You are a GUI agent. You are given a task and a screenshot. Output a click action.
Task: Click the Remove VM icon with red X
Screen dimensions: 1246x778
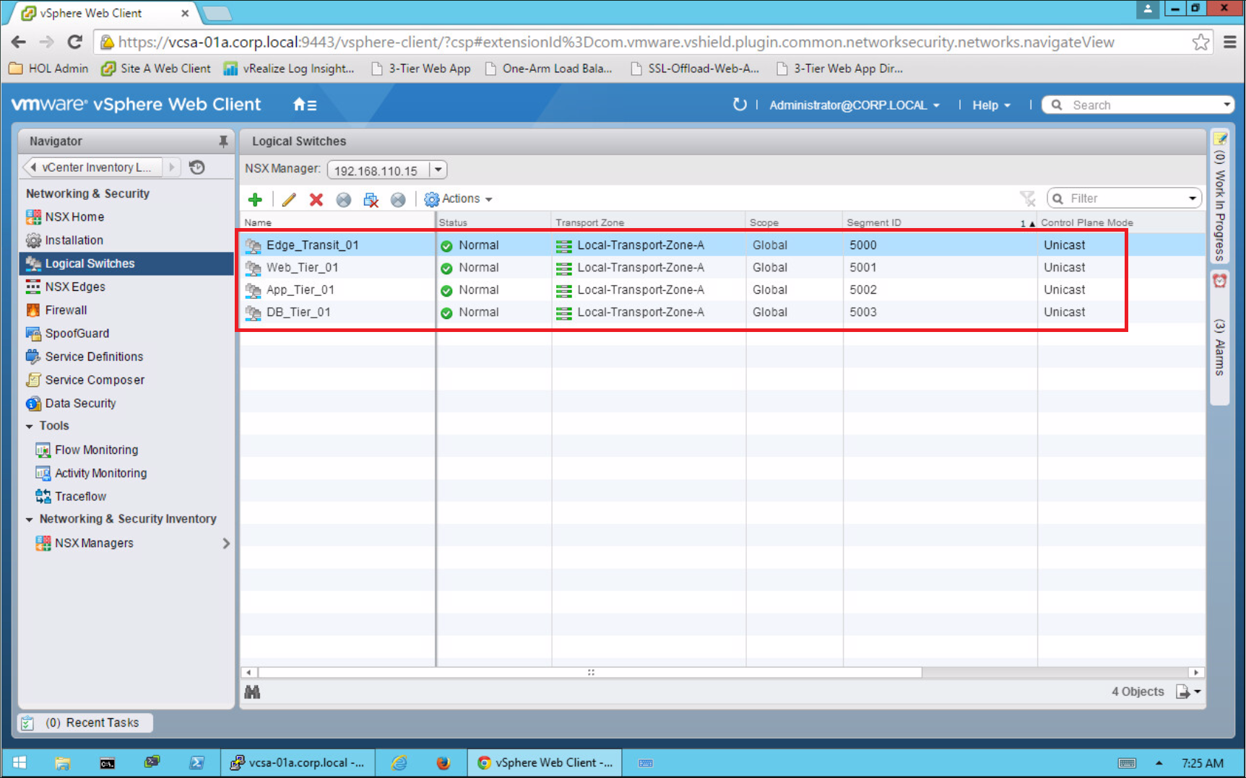pos(371,199)
